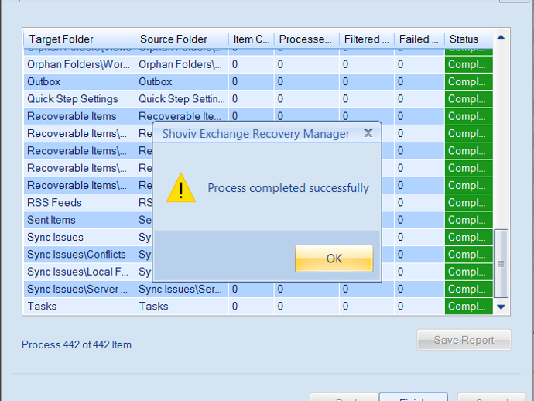Click the Compl... status of Sent Items row

[469, 220]
